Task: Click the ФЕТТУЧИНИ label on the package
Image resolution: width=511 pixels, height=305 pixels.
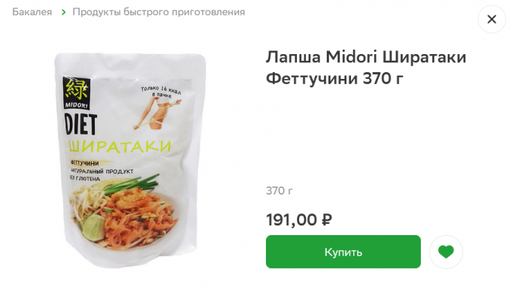Action: (85, 163)
